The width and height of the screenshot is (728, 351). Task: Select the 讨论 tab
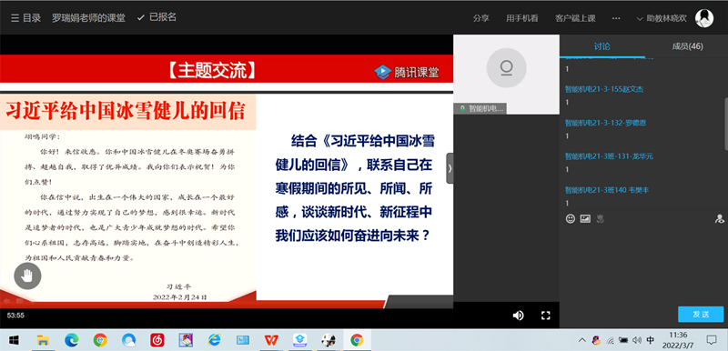click(x=602, y=46)
